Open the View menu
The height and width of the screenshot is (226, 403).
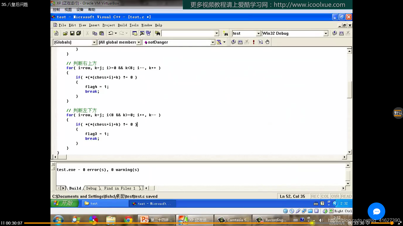tap(82, 25)
